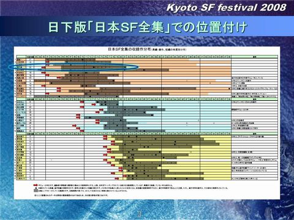294x220 pixels.
Task: Click the topmost red arrow in the yellow section
Action: point(105,136)
